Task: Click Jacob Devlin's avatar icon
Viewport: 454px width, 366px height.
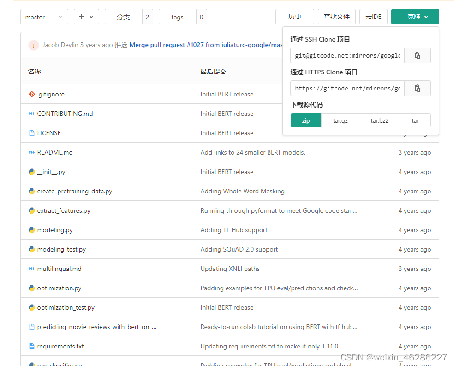Action: point(33,45)
